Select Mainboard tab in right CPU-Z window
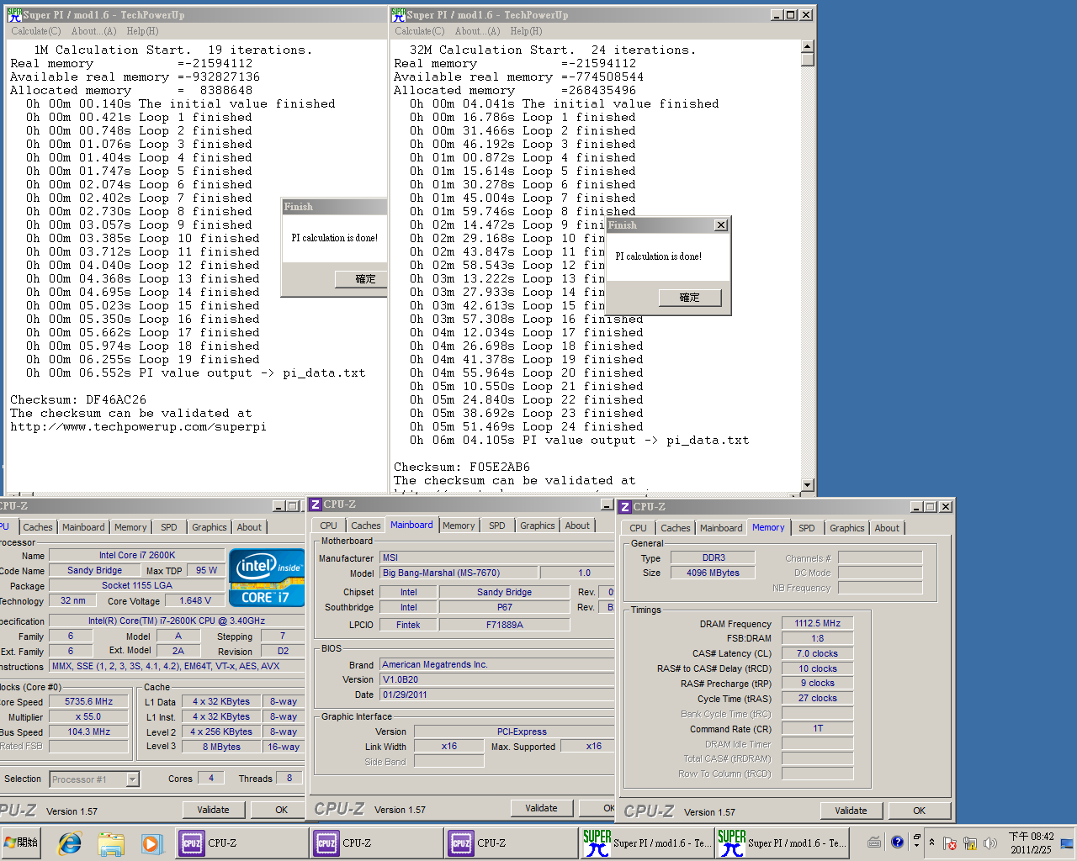Viewport: 1077px width, 861px height. [x=721, y=528]
